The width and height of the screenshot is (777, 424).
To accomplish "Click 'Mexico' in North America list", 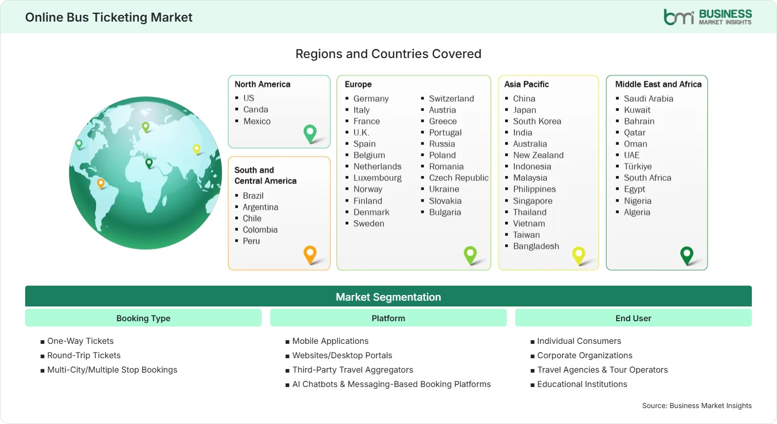I will click(x=257, y=121).
